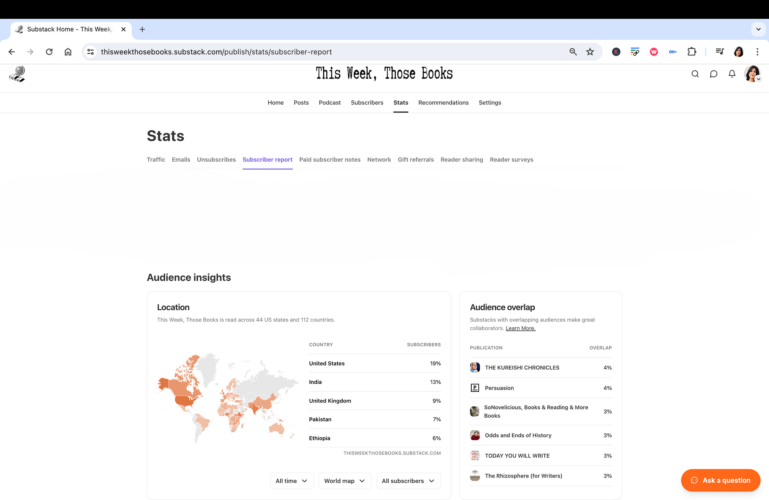
Task: Open the notifications bell icon
Action: point(732,74)
